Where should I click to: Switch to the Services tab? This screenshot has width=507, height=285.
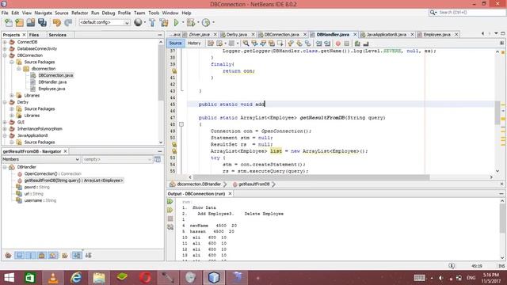(x=57, y=35)
